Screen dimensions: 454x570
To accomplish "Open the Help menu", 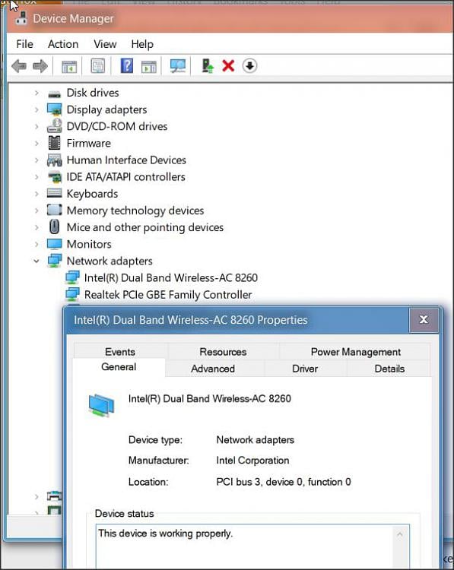I will [x=142, y=44].
